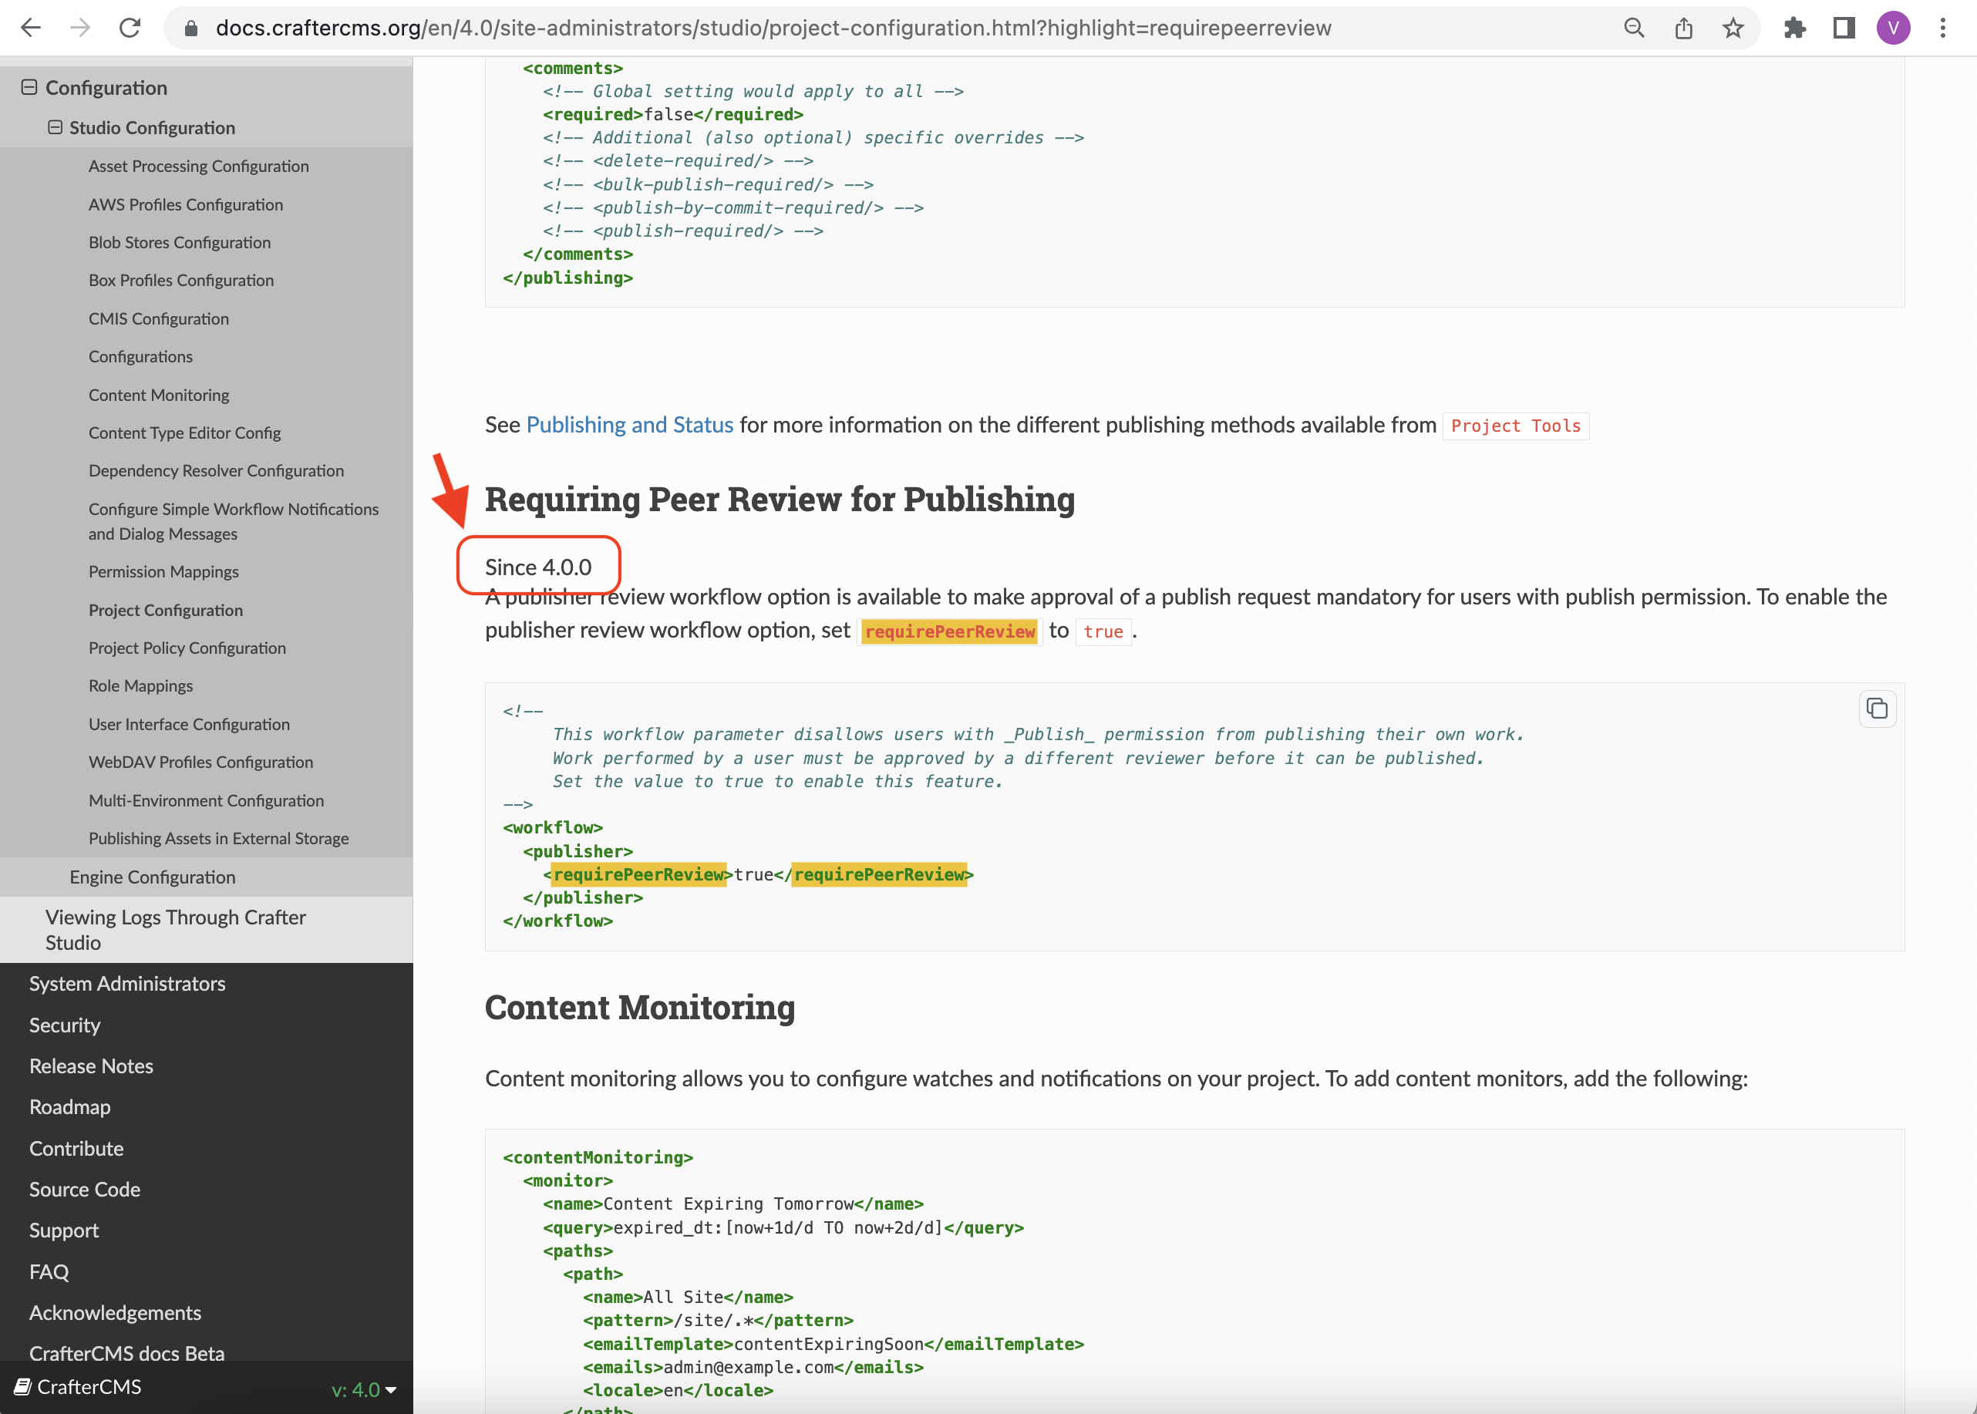Go to Permission Mappings
1977x1414 pixels.
click(x=163, y=572)
